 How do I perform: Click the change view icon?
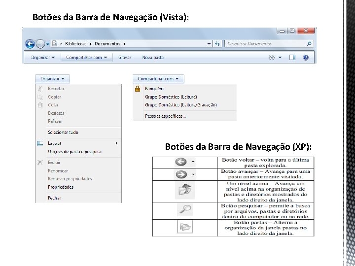pos(272,58)
